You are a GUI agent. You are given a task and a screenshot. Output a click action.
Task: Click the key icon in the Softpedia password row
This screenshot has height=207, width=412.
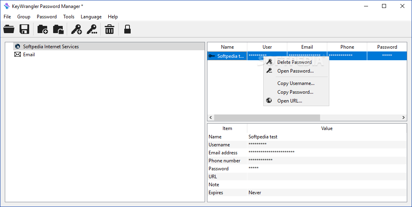(x=211, y=56)
